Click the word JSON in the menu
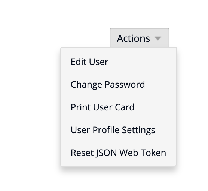The image size is (208, 191). (x=106, y=153)
